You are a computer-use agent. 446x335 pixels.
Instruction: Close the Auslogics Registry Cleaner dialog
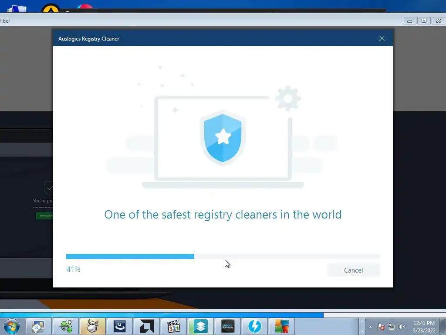[382, 38]
